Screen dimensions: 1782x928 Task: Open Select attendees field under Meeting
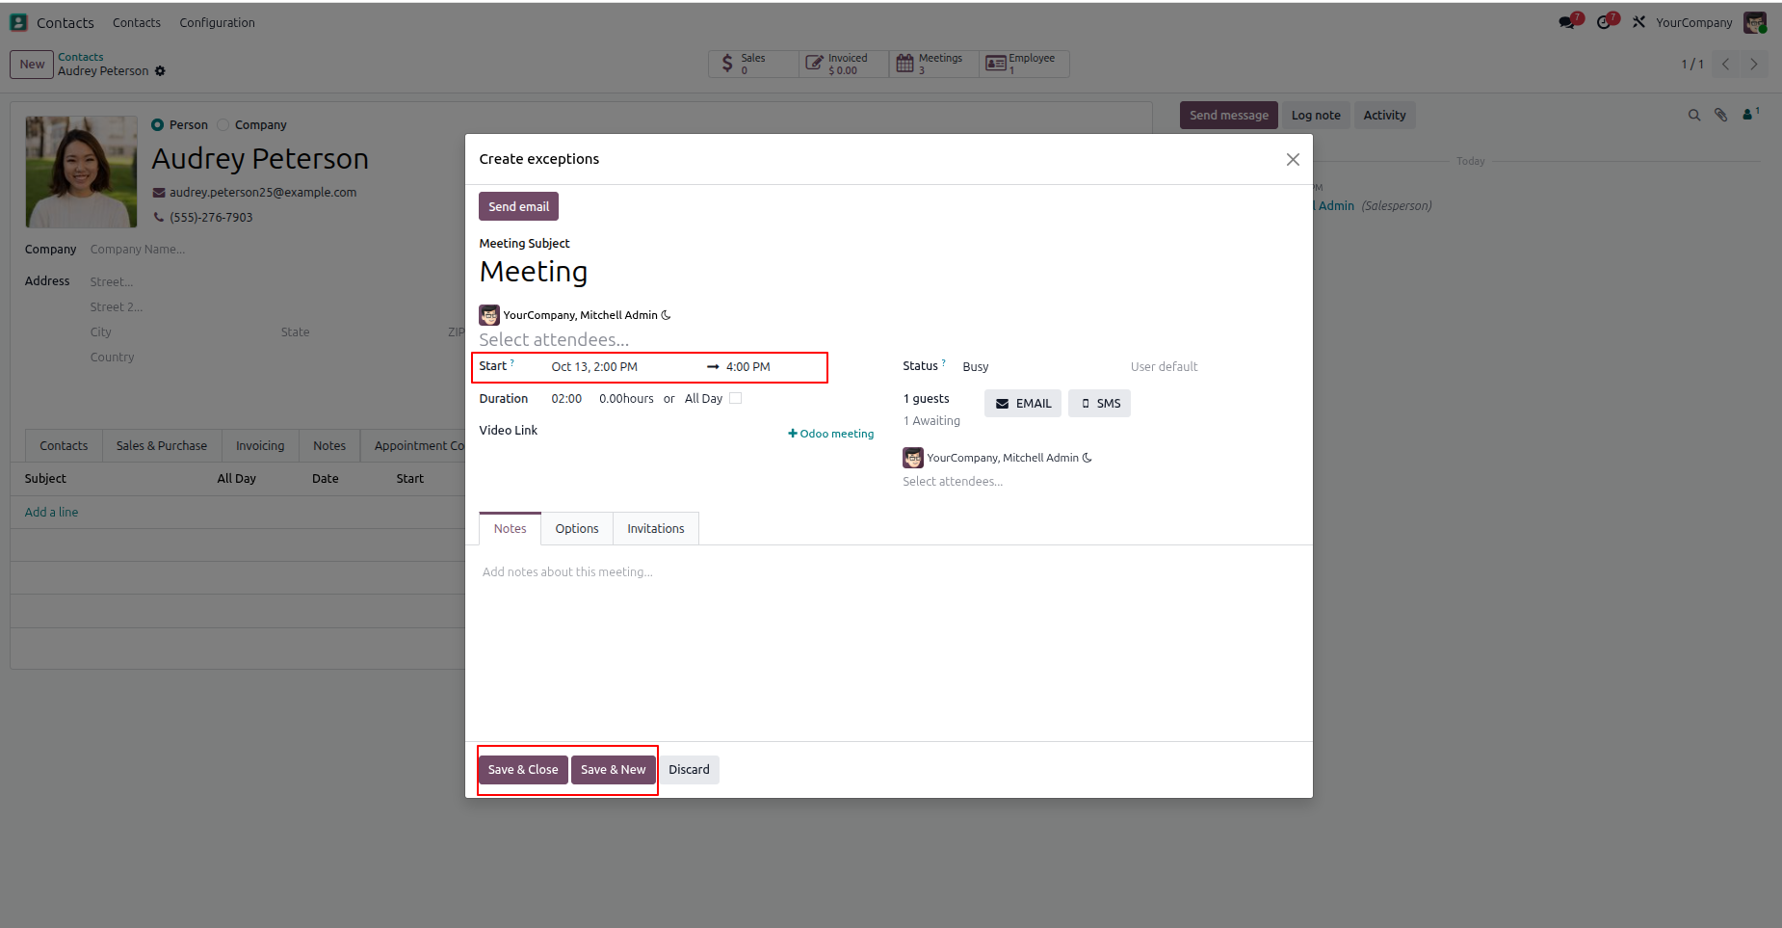pyautogui.click(x=676, y=340)
